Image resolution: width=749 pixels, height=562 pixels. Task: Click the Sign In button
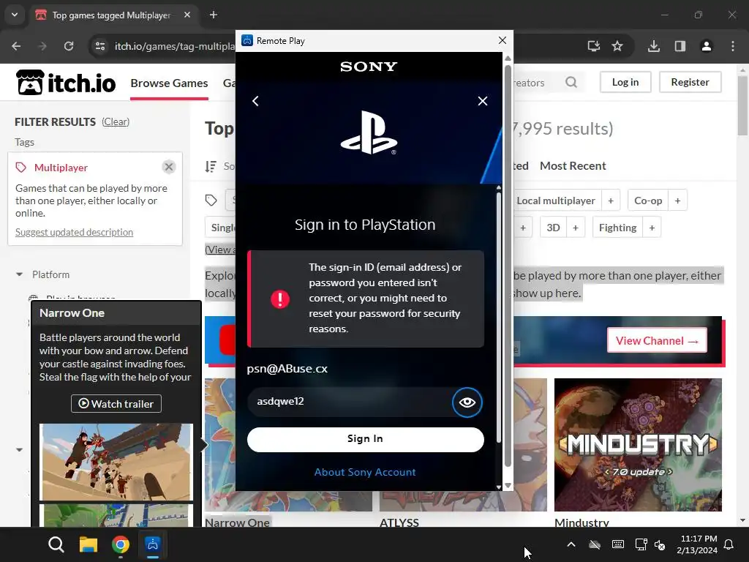coord(366,439)
